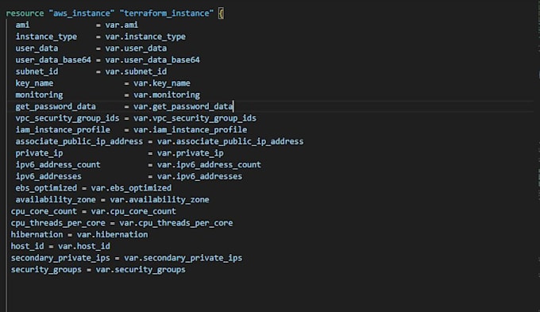Click the value var.hibernation
This screenshot has width=540, height=312.
coord(112,234)
